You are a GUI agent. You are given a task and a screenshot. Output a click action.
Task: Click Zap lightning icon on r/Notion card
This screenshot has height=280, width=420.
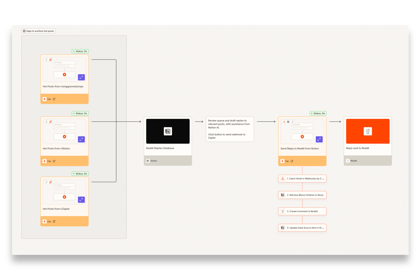tap(44, 161)
